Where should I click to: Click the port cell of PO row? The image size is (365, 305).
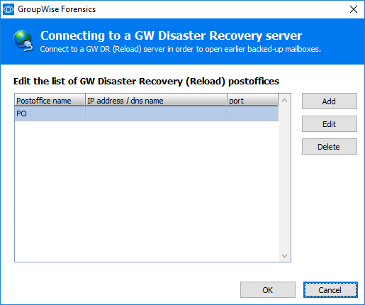[252, 113]
